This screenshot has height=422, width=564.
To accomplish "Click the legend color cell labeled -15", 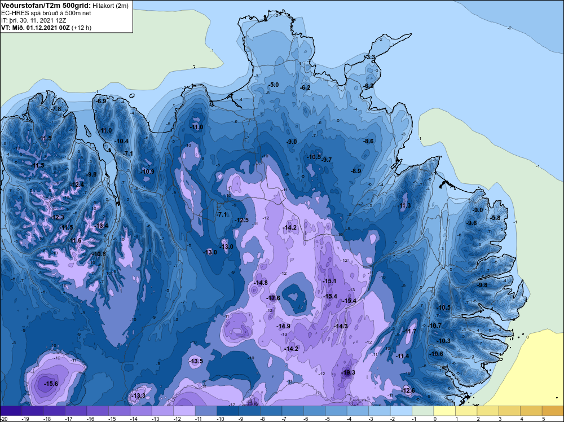I will (119, 411).
